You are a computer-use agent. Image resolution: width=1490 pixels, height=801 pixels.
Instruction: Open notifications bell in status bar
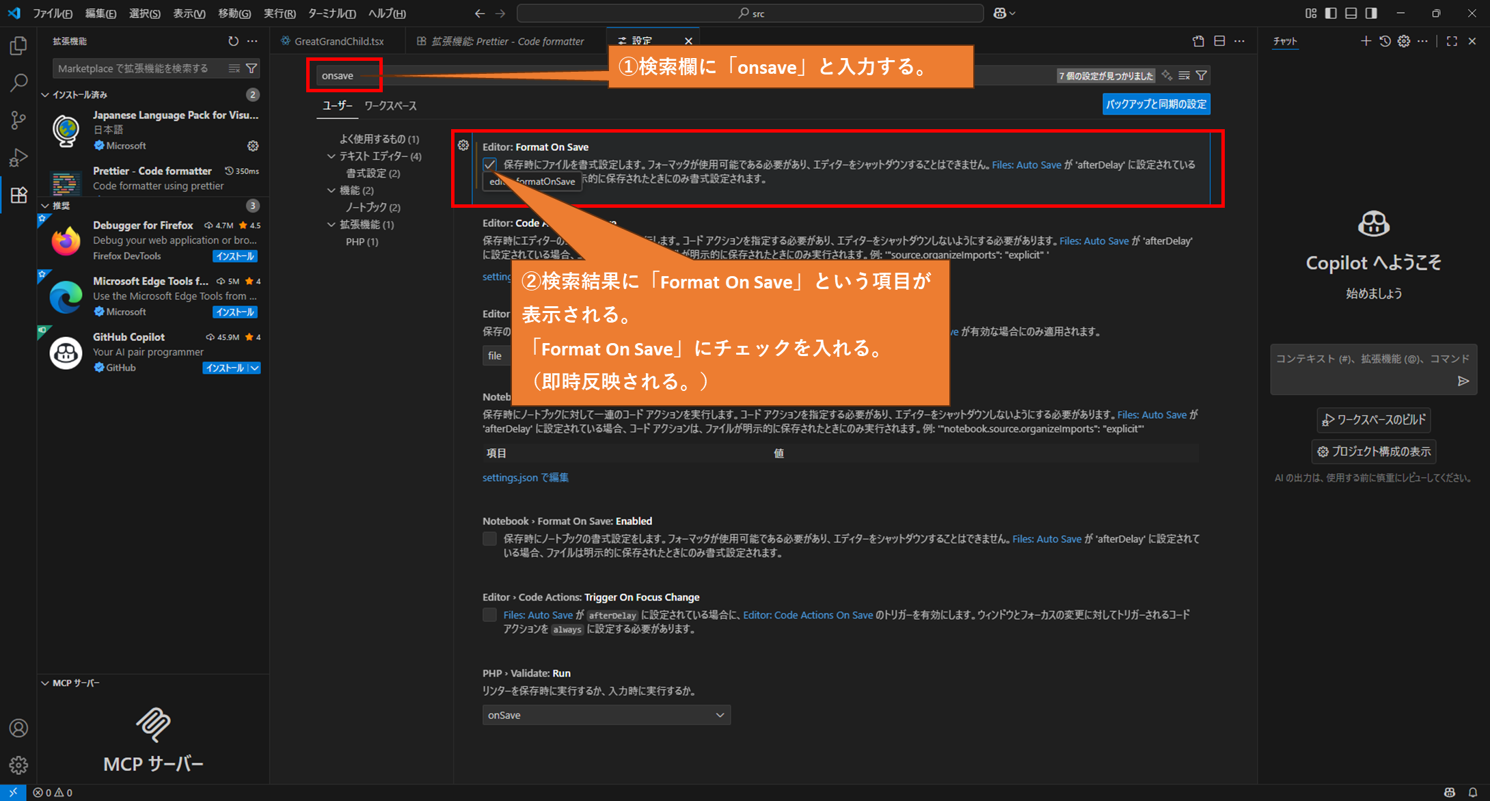[x=1473, y=793]
